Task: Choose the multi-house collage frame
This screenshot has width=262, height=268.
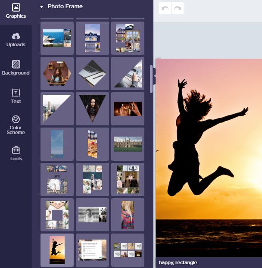Action: (128, 38)
